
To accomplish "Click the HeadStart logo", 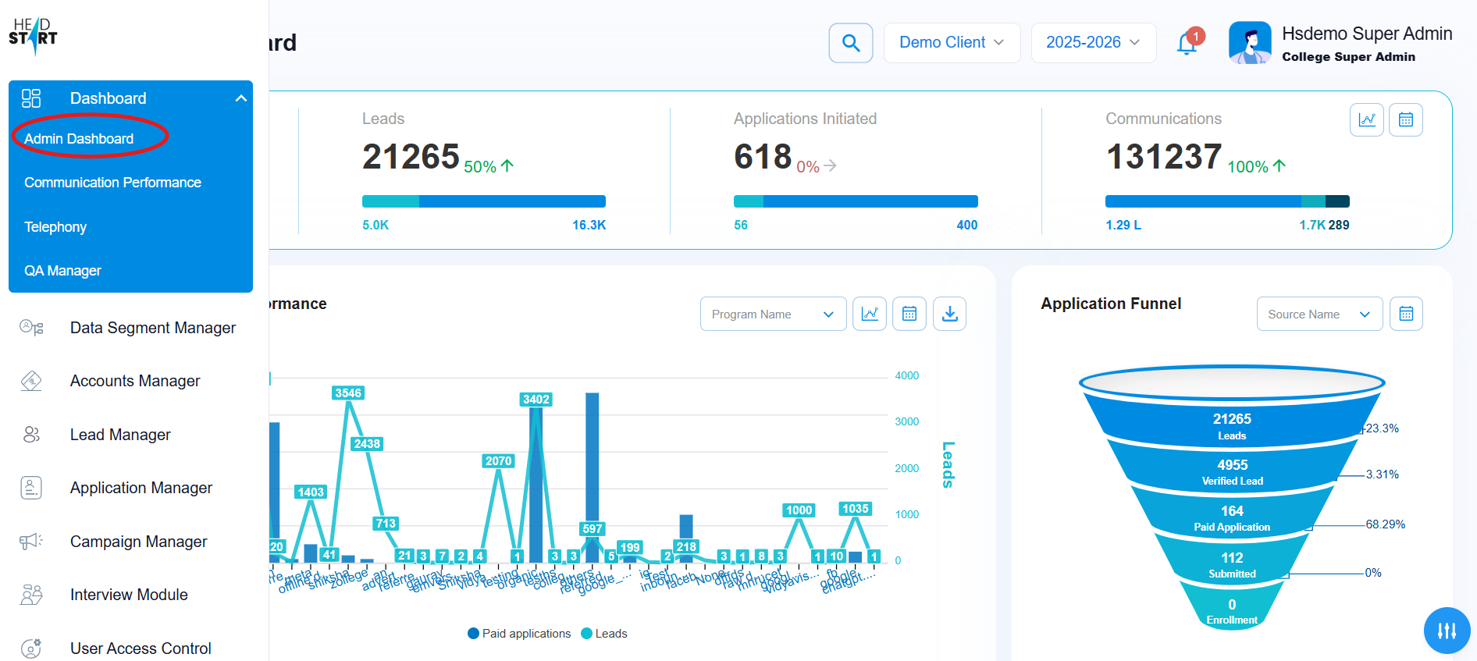I will tap(33, 36).
